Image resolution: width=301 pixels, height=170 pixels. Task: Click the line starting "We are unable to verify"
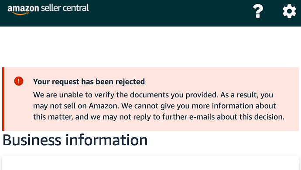[153, 95]
